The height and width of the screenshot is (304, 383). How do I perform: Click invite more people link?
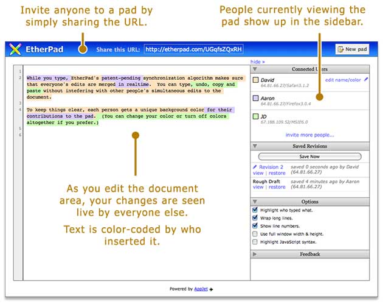coord(309,135)
